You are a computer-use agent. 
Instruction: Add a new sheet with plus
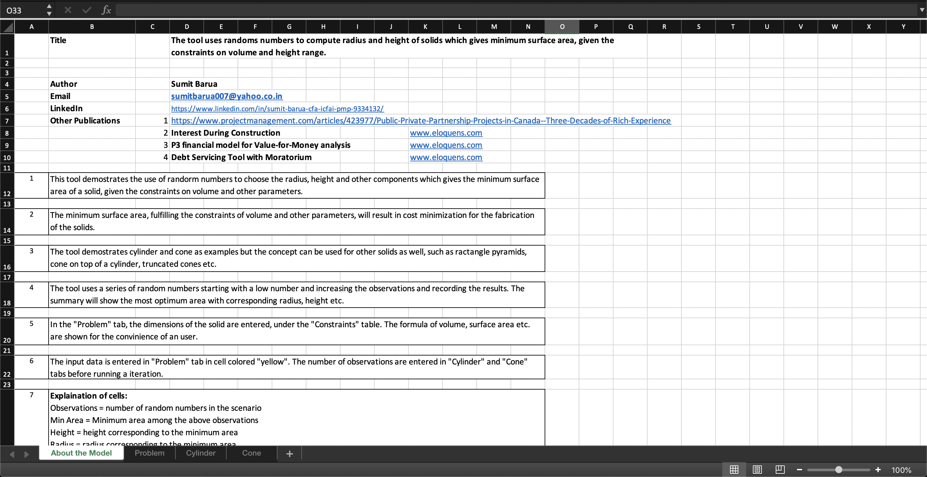[289, 454]
